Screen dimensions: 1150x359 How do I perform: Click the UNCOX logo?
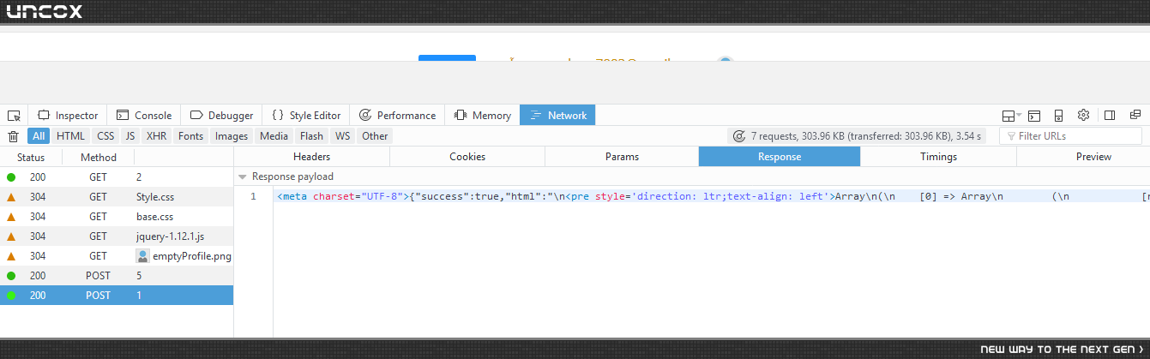pos(44,12)
